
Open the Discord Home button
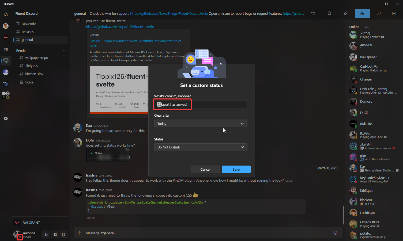coord(6,14)
